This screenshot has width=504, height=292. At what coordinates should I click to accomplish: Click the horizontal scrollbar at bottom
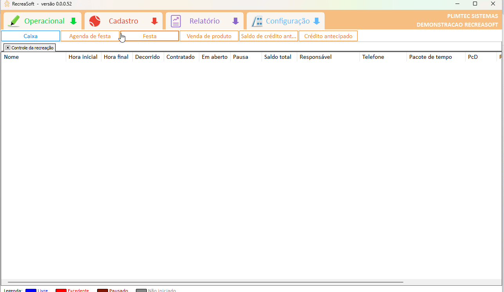205,282
